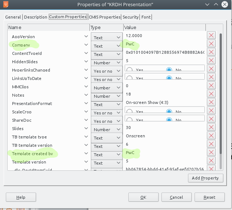This screenshot has height=210, width=232.
Task: Remove the Template created by property
Action: click(x=211, y=152)
